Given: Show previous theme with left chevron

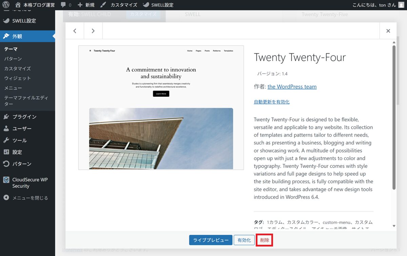Looking at the screenshot, I should tap(75, 31).
